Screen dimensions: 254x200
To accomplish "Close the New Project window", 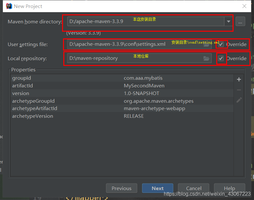I will point(244,6).
